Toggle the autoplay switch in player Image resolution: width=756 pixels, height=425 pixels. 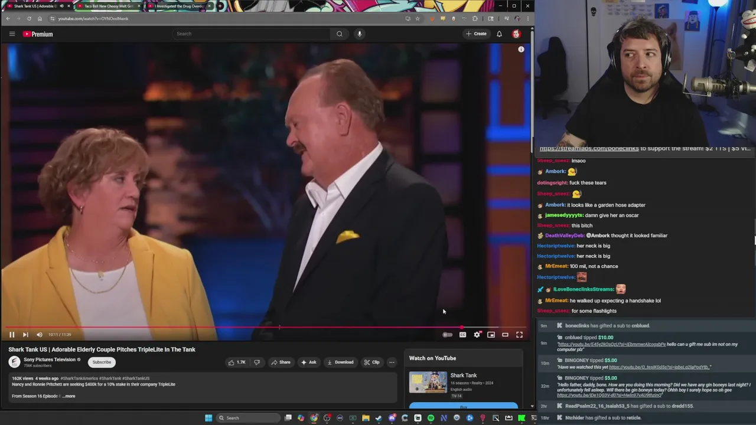[448, 335]
